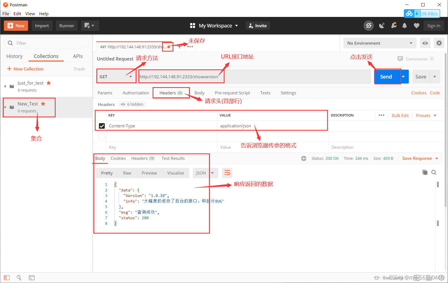The height and width of the screenshot is (283, 448).
Task: Open tab options three-dots menu
Action: point(190,47)
